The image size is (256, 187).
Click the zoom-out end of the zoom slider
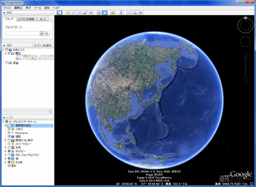coord(246,81)
